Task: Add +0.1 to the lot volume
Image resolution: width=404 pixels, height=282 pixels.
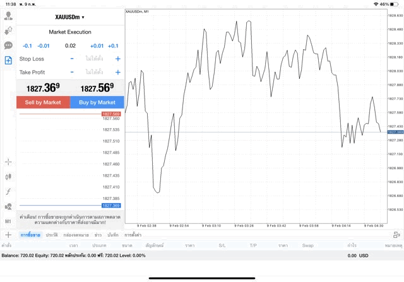Action: click(113, 45)
